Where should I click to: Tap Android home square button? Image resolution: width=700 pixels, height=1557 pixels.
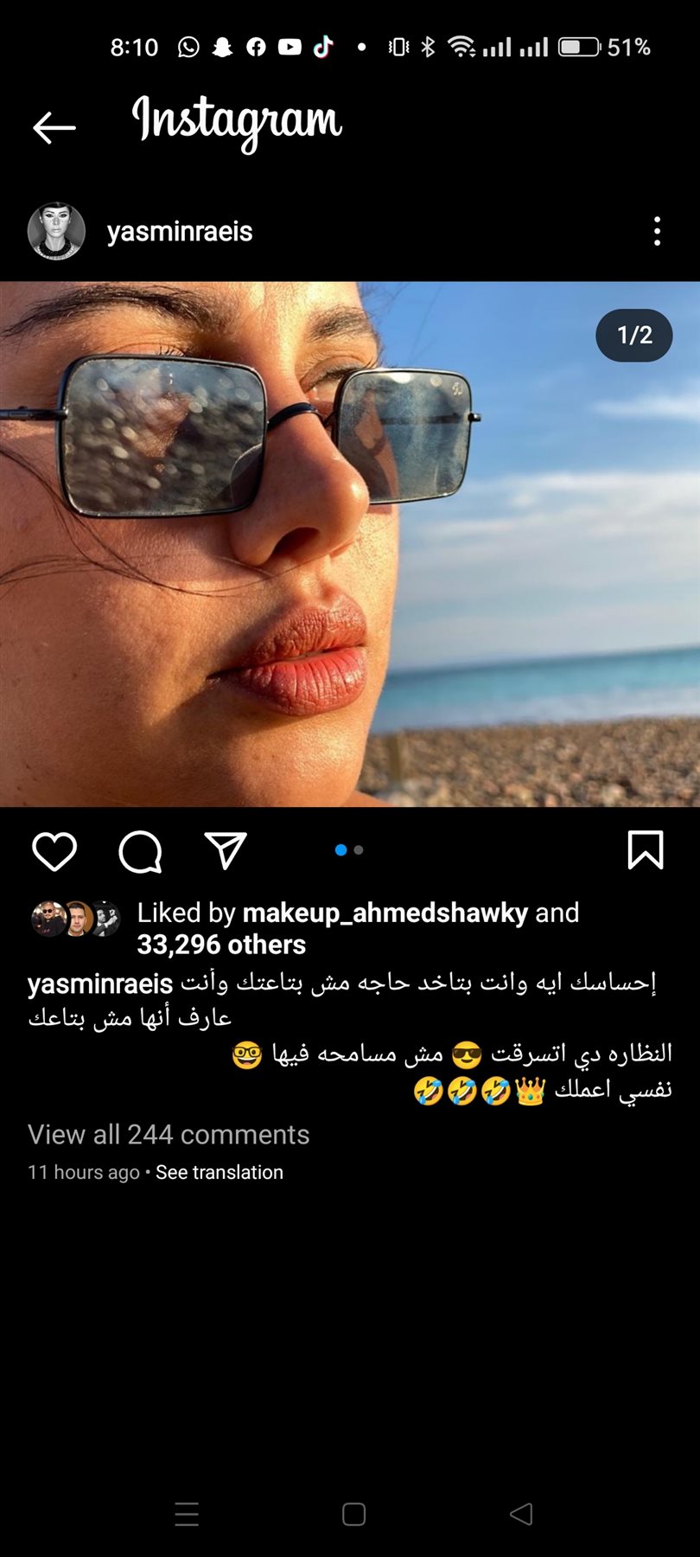[x=353, y=1514]
